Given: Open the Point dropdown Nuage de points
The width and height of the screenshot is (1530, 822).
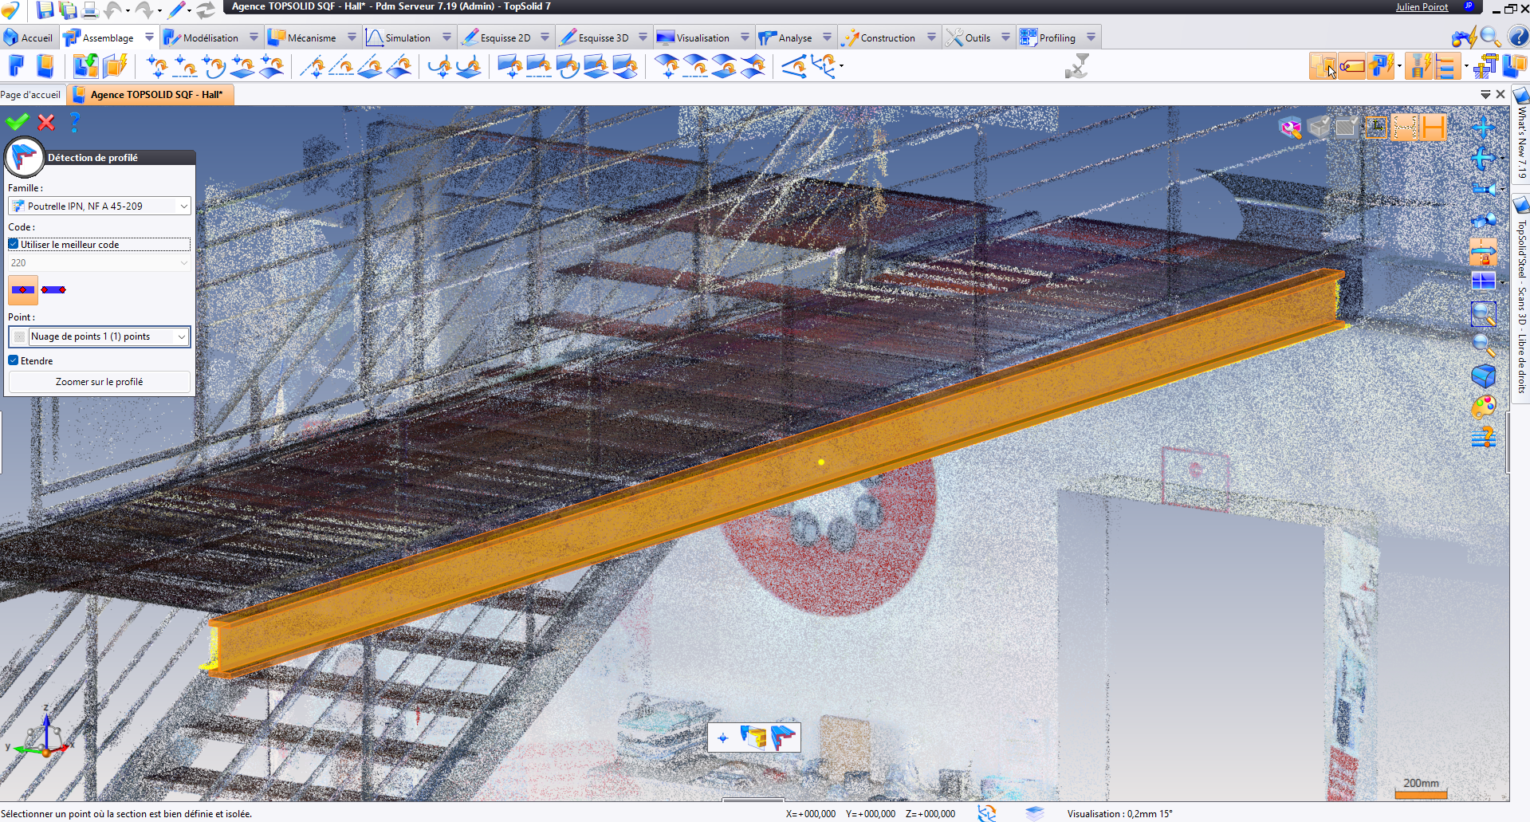Looking at the screenshot, I should pyautogui.click(x=99, y=336).
